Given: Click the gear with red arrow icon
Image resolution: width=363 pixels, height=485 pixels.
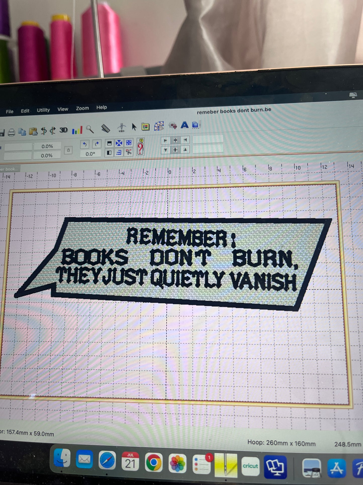Looking at the screenshot, I should pos(173,125).
